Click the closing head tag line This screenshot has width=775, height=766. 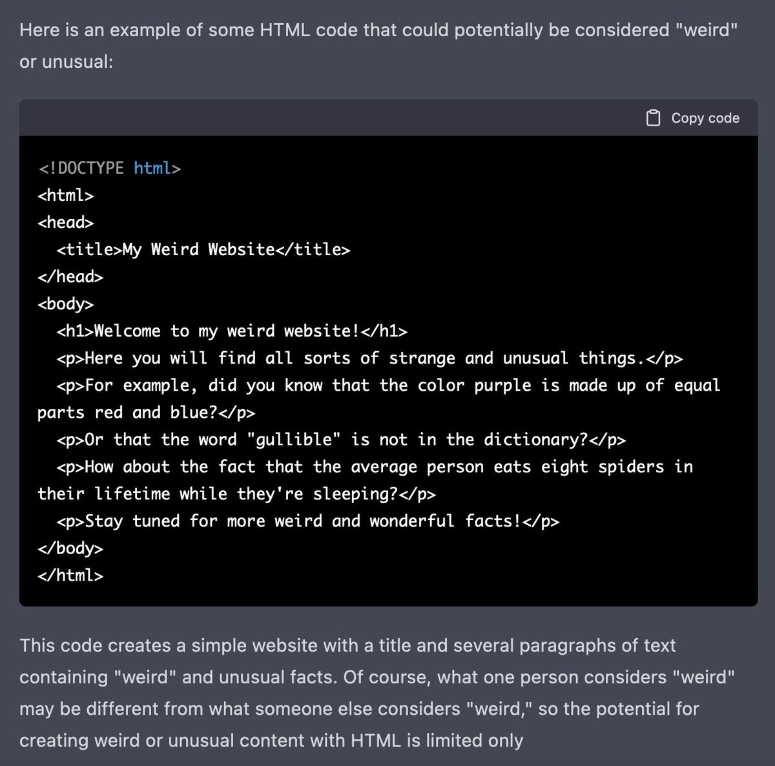(70, 276)
